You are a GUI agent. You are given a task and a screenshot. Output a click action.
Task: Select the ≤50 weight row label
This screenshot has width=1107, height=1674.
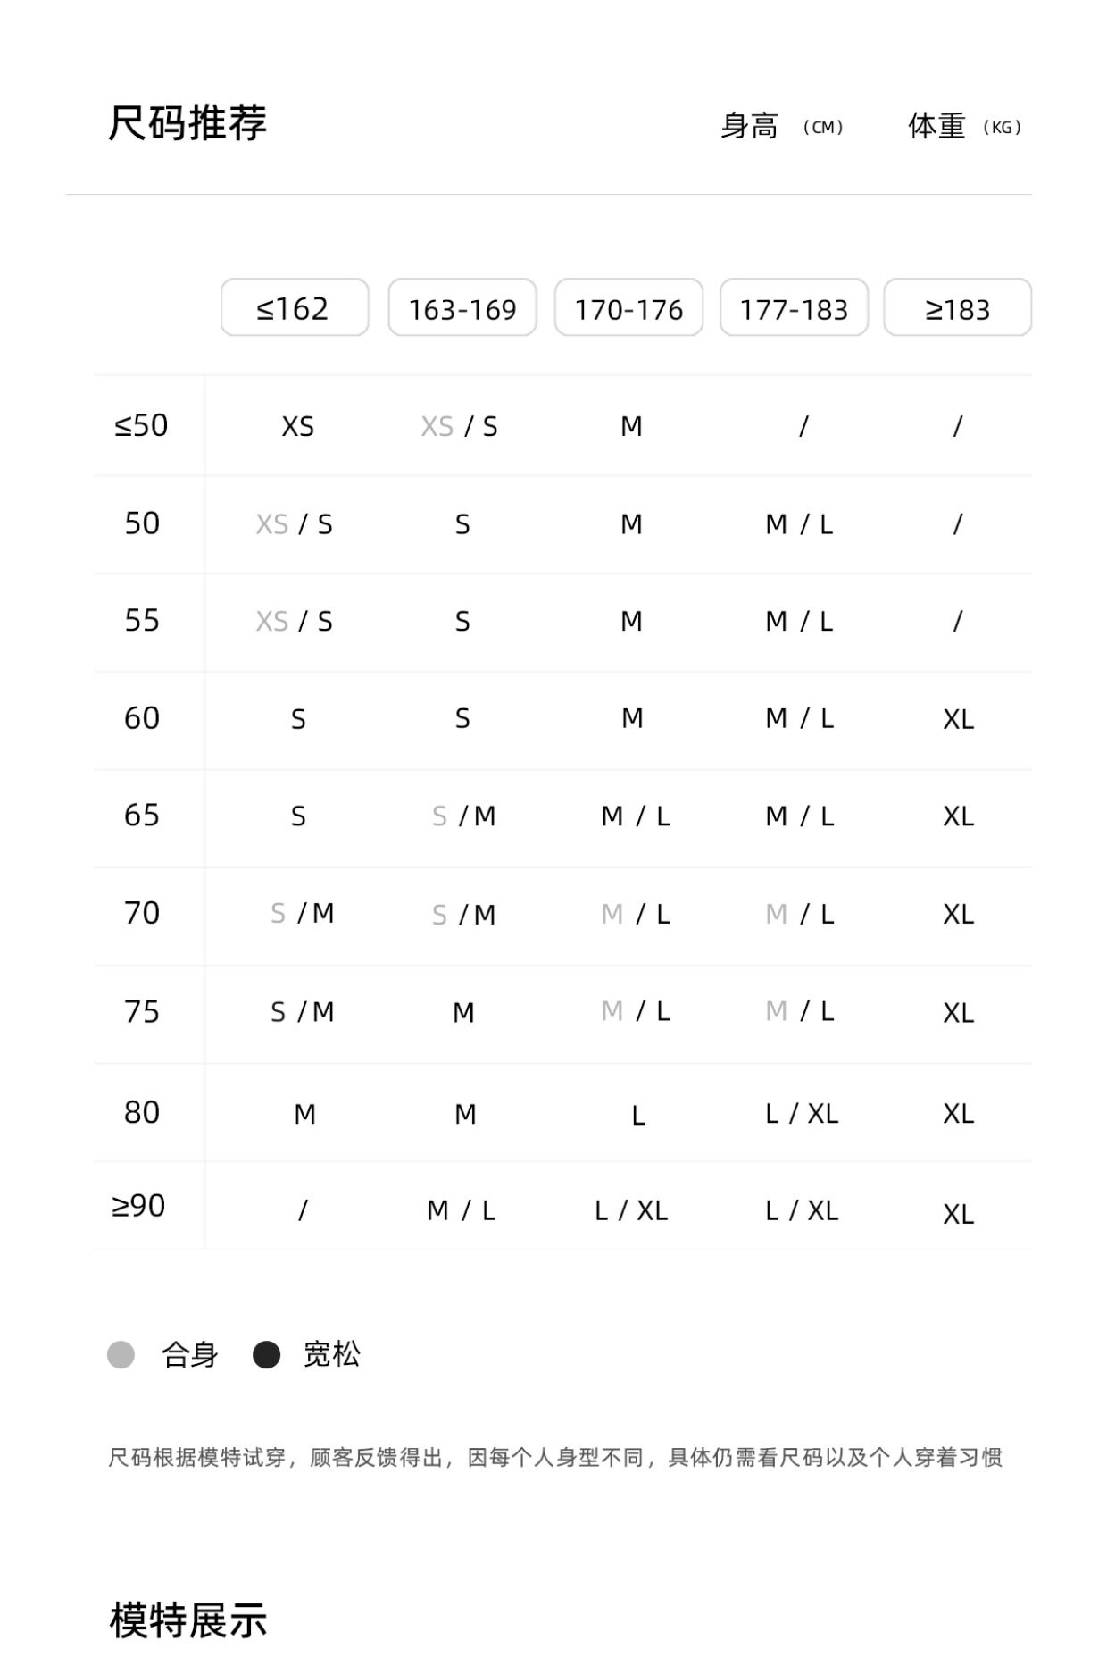pyautogui.click(x=141, y=425)
